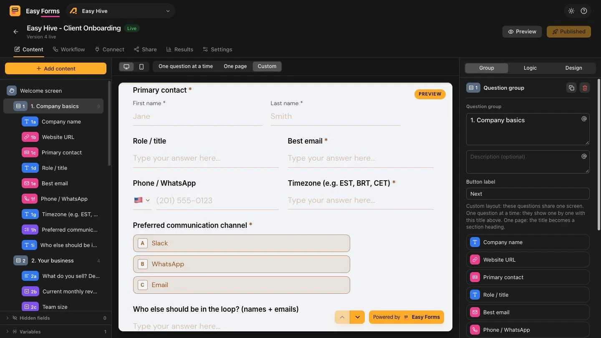Click the 1c contact icon for Primary contact
This screenshot has width=601, height=338.
coord(30,152)
